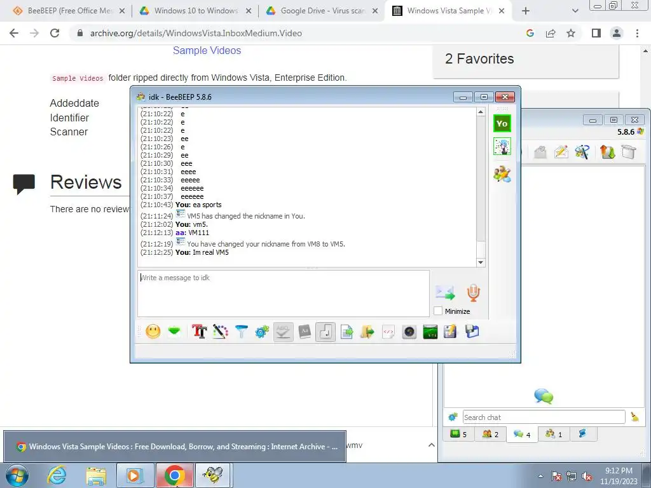Image resolution: width=651 pixels, height=488 pixels.
Task: Open Windows Explorer from the taskbar
Action: [x=96, y=475]
